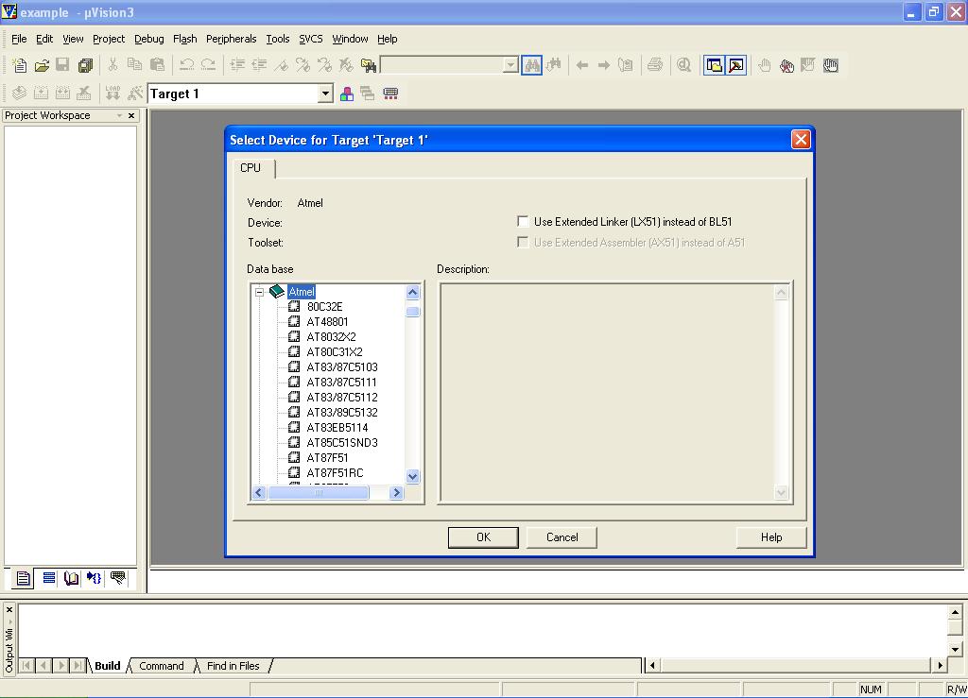
Task: Switch to the Books tab in Project Workspace
Action: click(x=72, y=578)
